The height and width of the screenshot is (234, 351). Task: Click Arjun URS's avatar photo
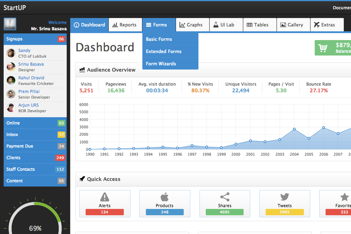(11, 108)
